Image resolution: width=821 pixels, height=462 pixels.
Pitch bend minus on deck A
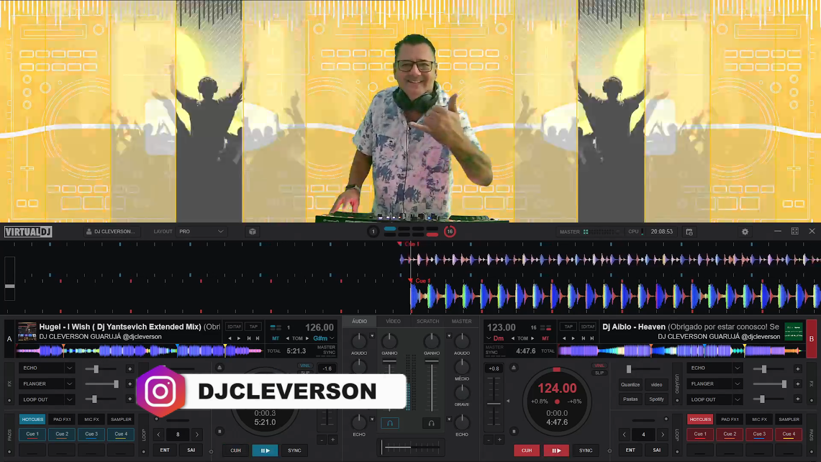click(x=322, y=440)
